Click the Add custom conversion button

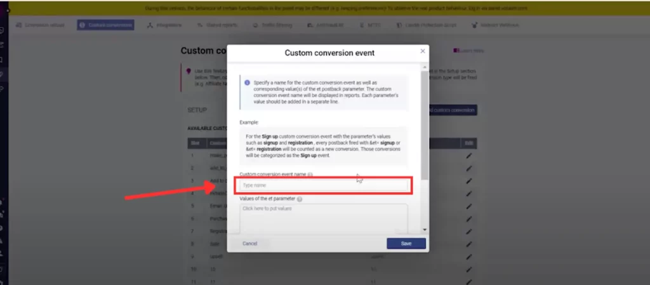(453, 110)
